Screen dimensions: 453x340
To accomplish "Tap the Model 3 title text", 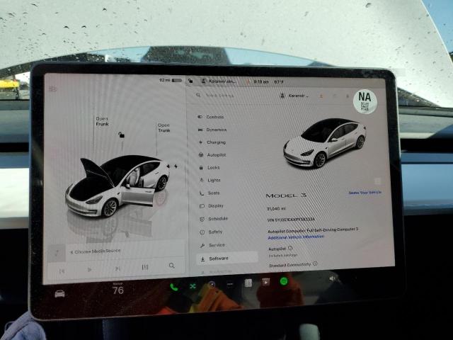I will tap(286, 195).
